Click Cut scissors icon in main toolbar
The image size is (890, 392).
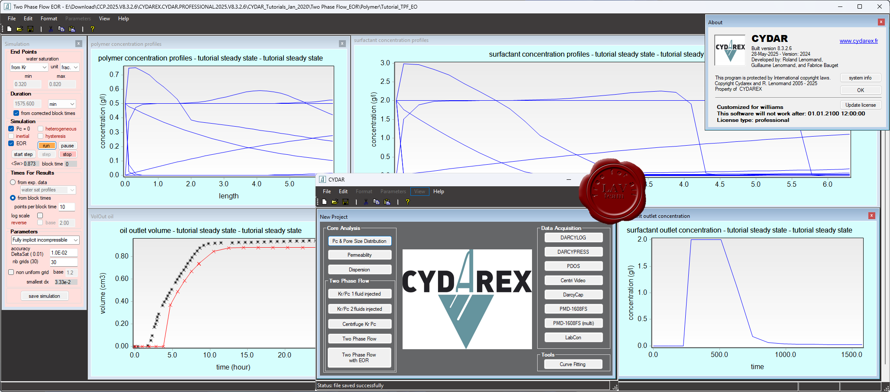click(51, 29)
